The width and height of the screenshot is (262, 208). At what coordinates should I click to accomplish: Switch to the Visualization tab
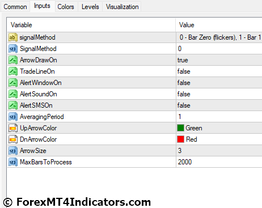click(x=122, y=7)
